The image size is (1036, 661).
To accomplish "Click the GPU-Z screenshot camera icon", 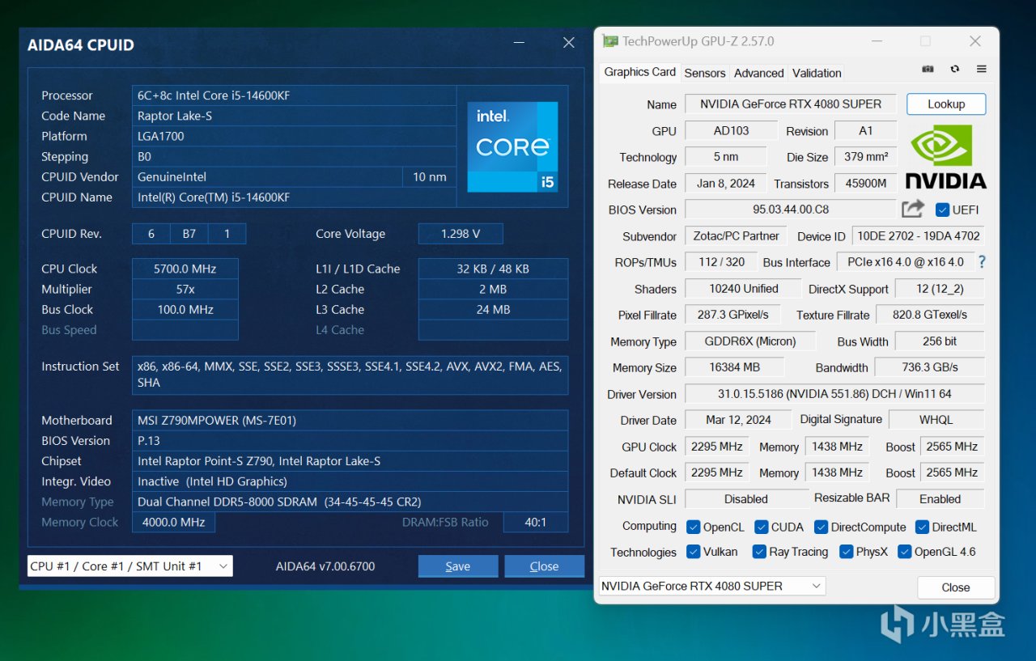I will 928,70.
